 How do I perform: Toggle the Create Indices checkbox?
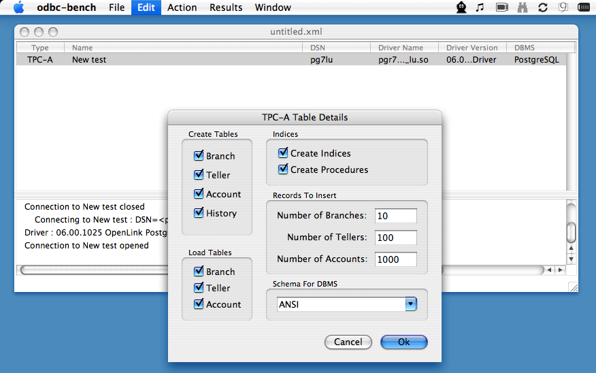tap(284, 153)
